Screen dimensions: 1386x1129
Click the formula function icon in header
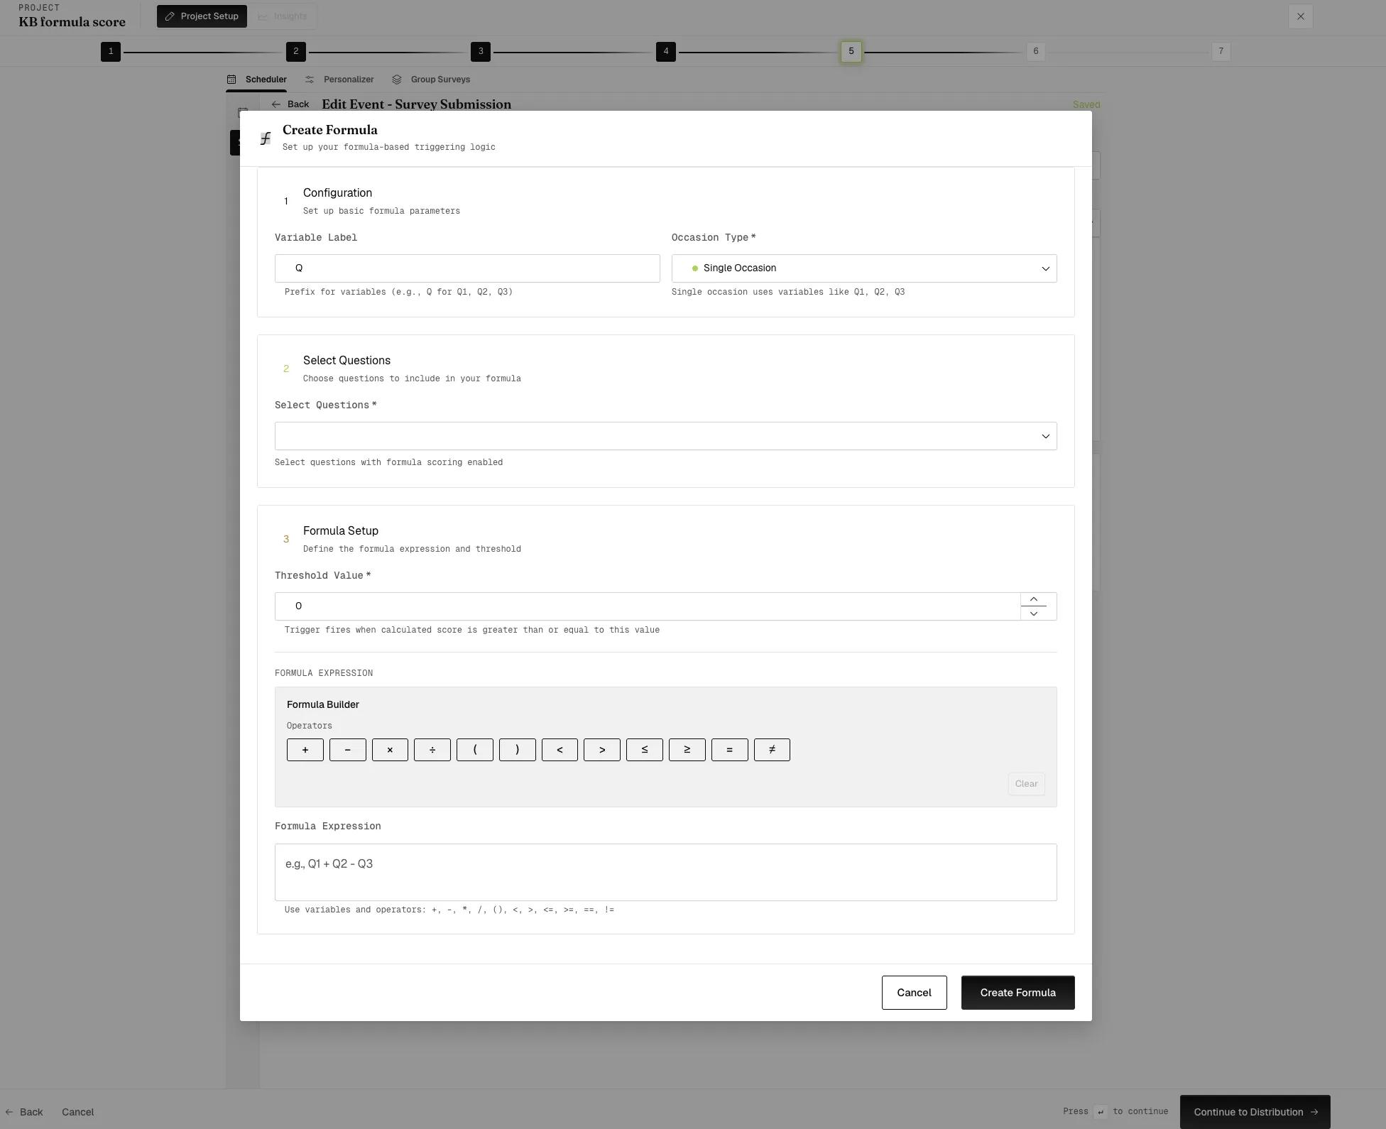click(266, 138)
